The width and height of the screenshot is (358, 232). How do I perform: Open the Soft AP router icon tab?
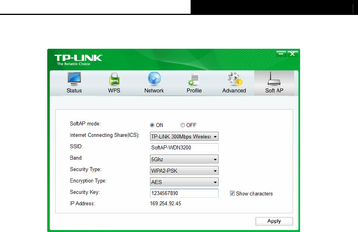click(x=274, y=83)
